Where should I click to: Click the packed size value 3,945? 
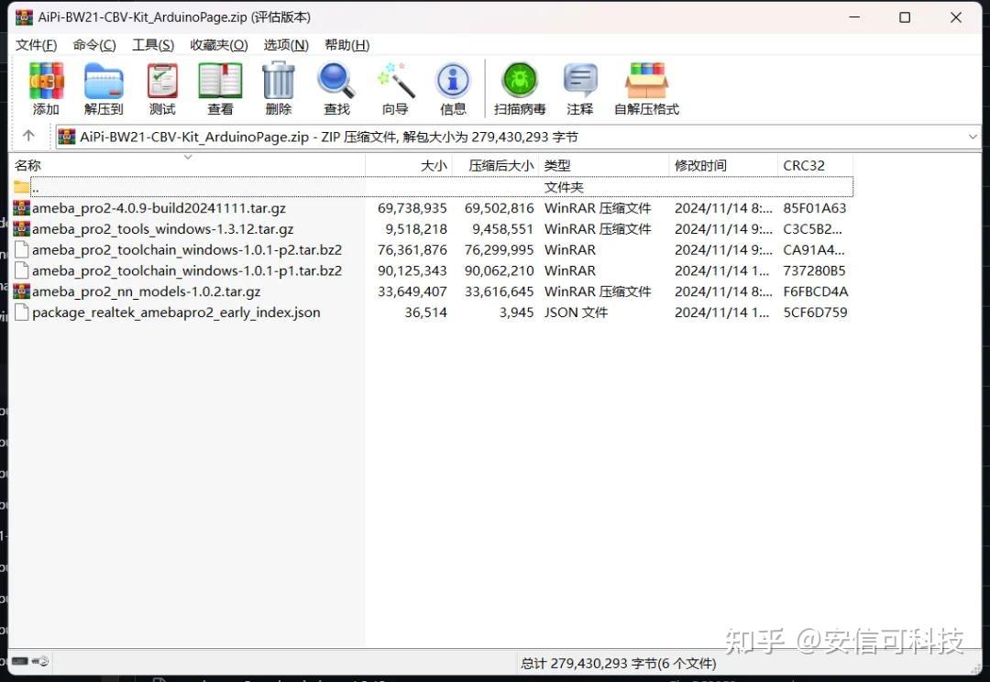tap(516, 312)
